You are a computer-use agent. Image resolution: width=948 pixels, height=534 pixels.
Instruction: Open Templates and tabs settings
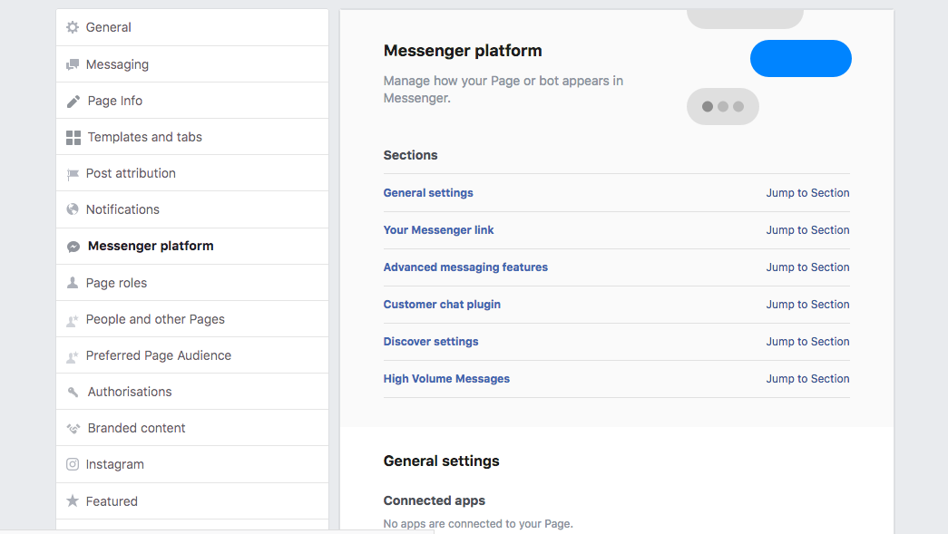click(192, 137)
